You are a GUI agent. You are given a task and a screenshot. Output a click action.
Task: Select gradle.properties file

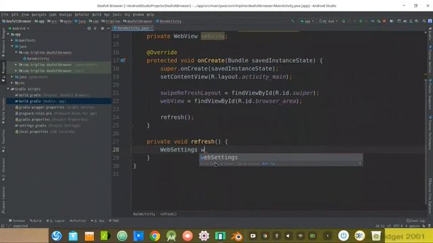click(x=51, y=119)
